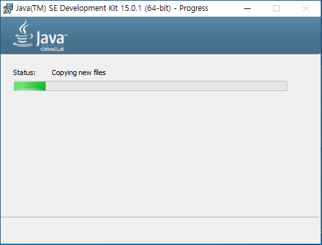322x245 pixels.
Task: Click the disabled maximize button
Action: click(276, 8)
